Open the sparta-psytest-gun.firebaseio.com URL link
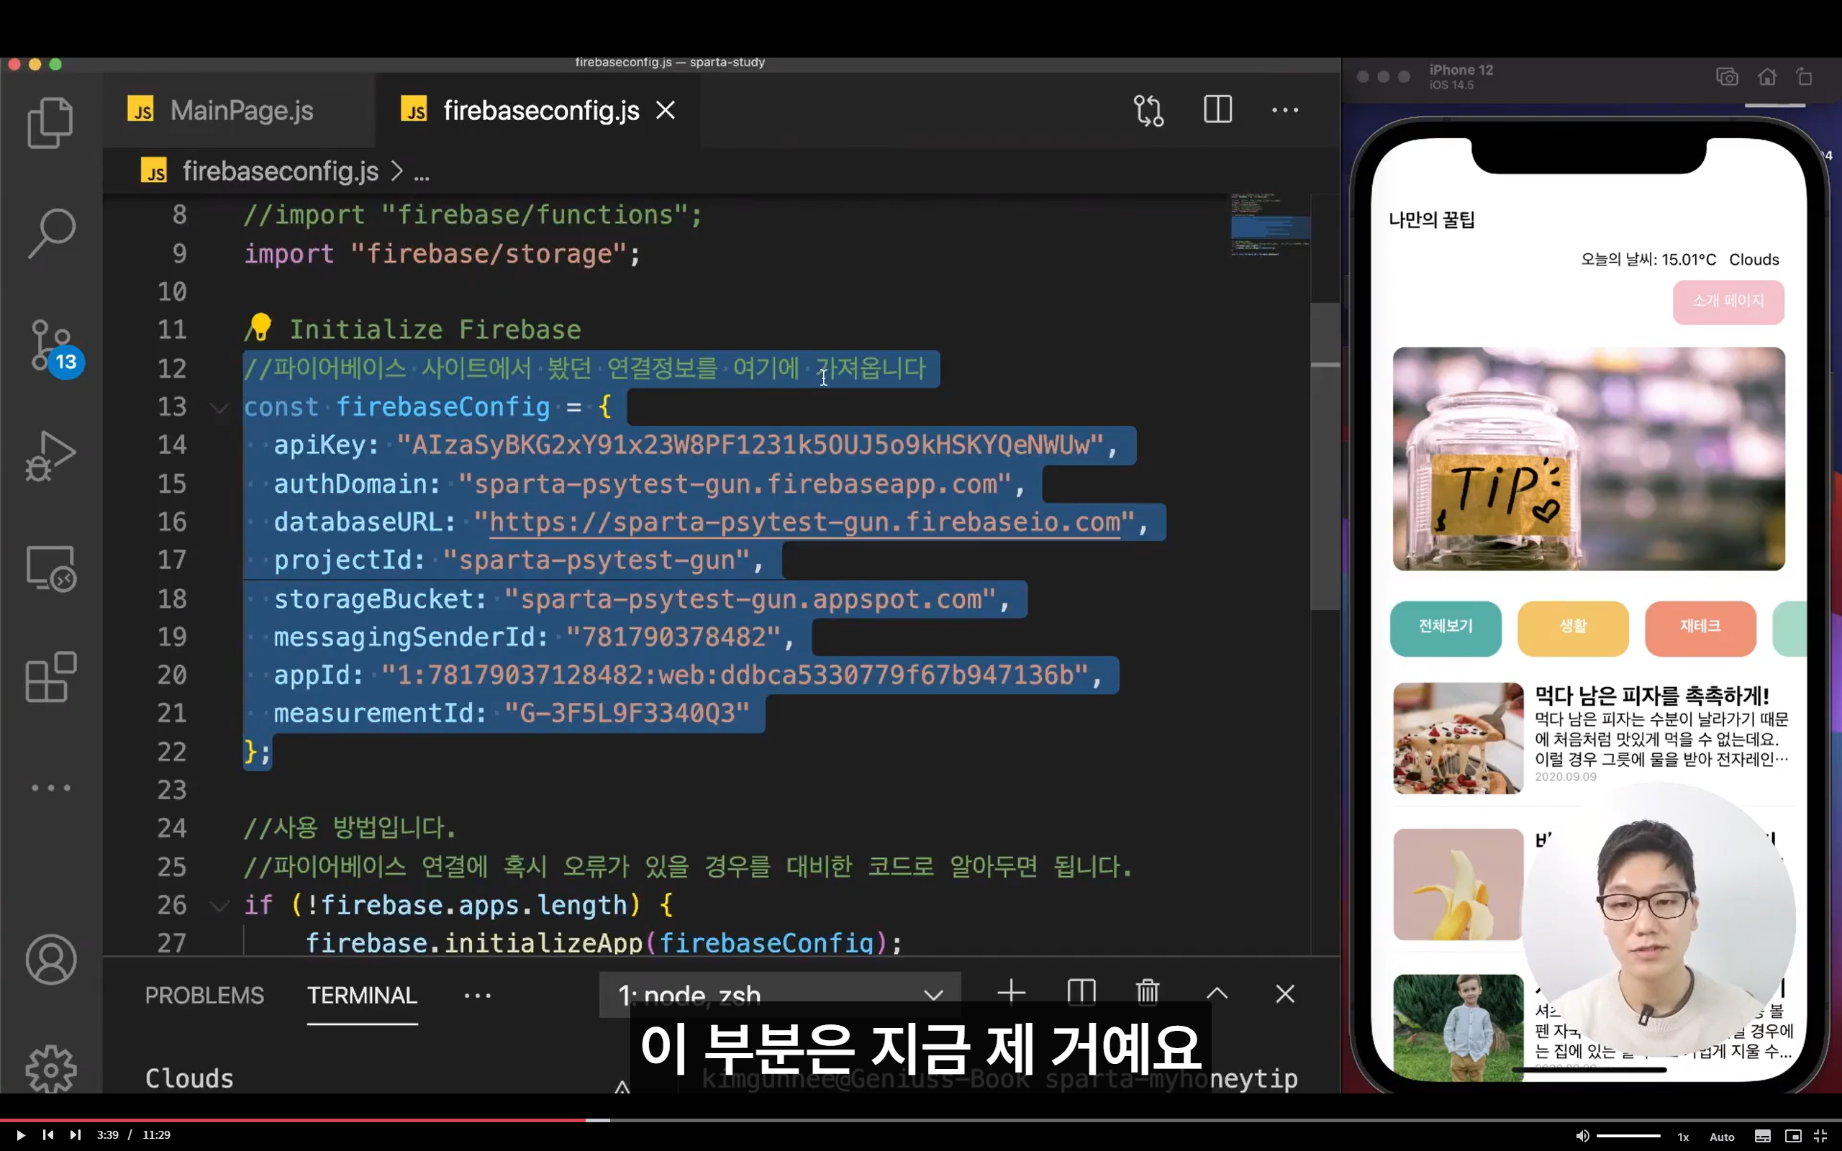This screenshot has width=1842, height=1151. (x=804, y=522)
